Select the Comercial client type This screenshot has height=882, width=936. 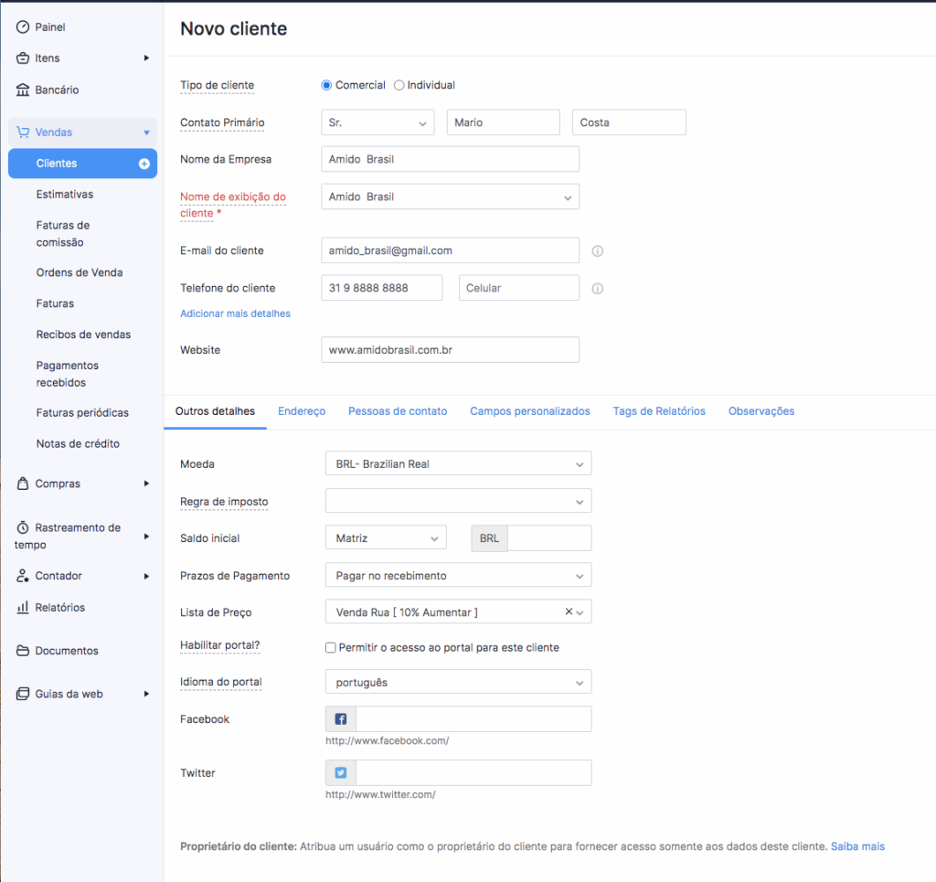point(326,85)
